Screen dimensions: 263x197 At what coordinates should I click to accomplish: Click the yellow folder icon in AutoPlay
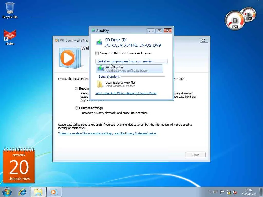(x=100, y=84)
